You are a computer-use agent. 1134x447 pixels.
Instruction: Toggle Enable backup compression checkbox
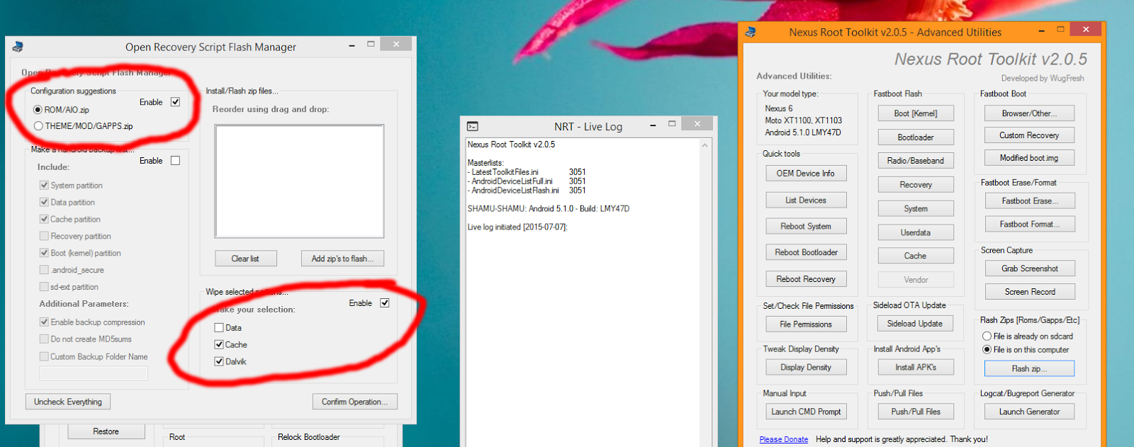pyautogui.click(x=44, y=322)
